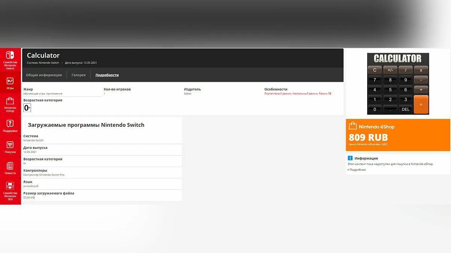Go to the Игры section icon
Viewport: 451px width, 253px height.
10,81
